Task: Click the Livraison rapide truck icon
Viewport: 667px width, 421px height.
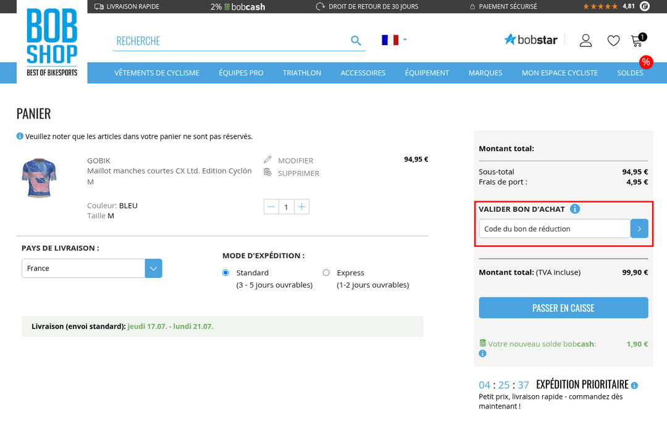Action: click(99, 6)
